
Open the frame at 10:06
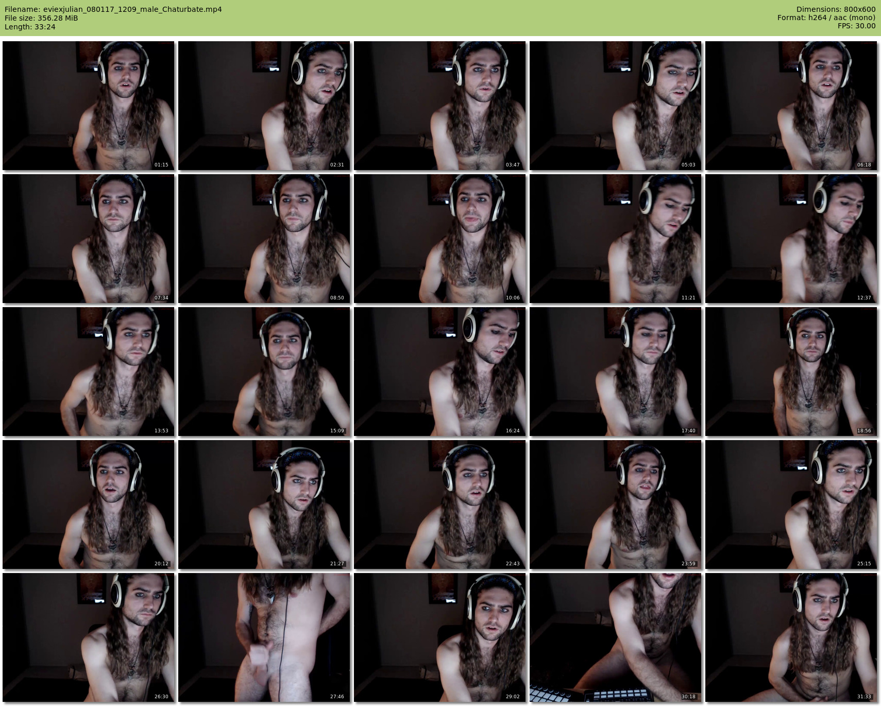[439, 239]
